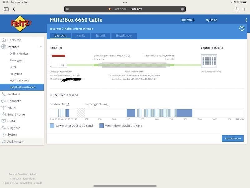Image resolution: width=250 pixels, height=188 pixels.
Task: Switch to the Statistik tab
Action: (x=100, y=36)
